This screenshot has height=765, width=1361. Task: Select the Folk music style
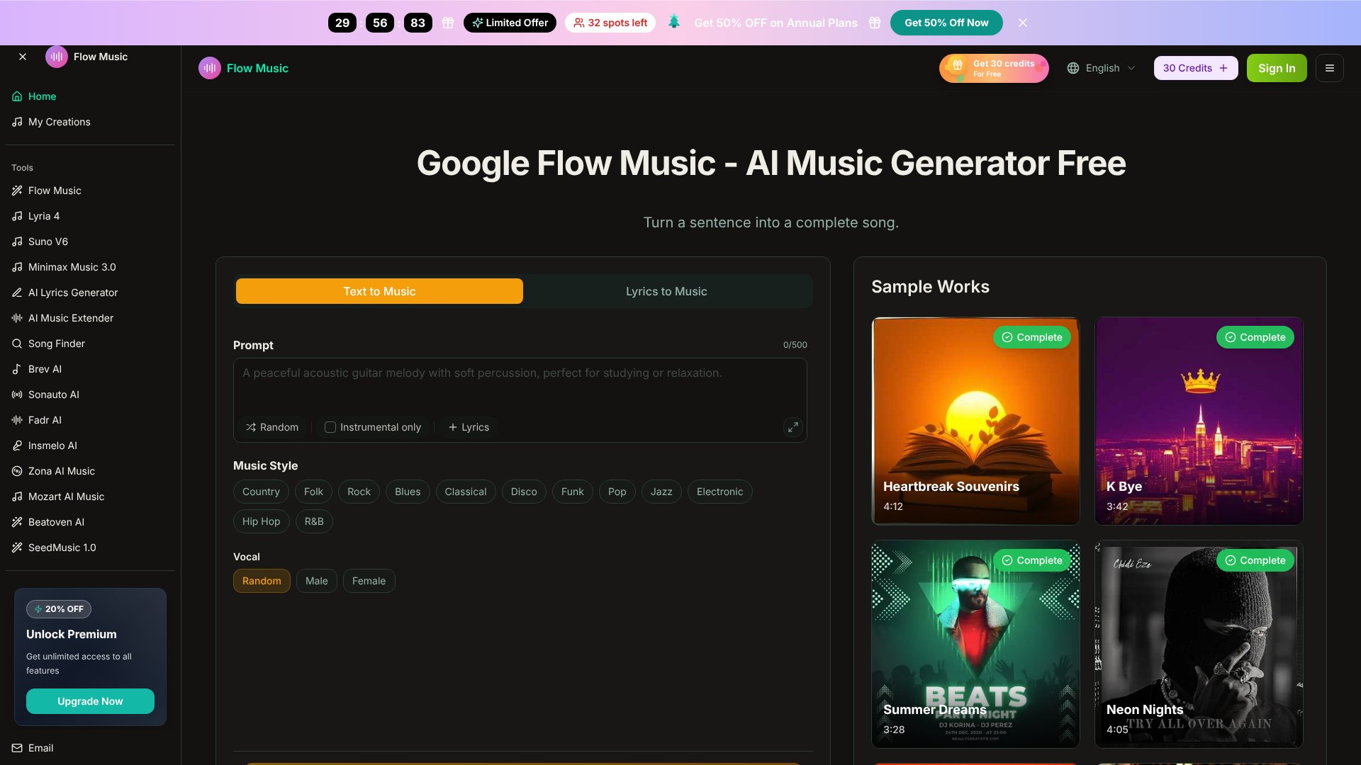pos(313,492)
